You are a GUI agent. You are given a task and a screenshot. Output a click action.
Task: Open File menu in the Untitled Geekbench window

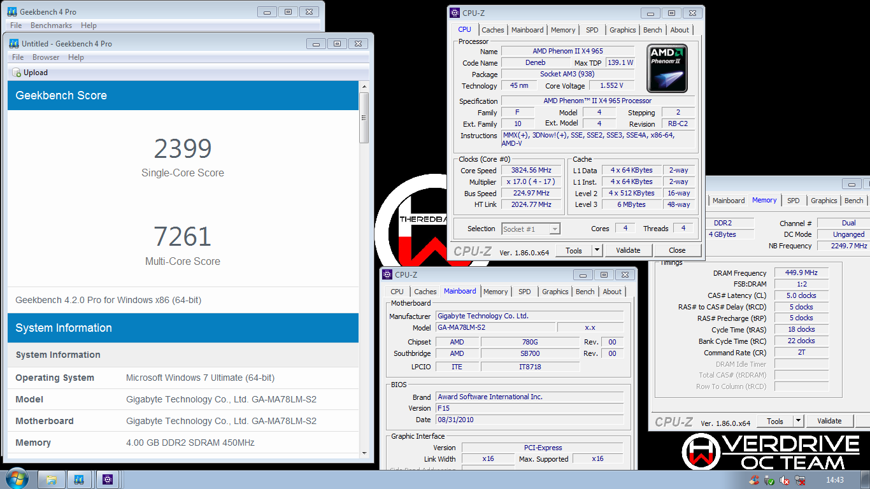tap(18, 57)
